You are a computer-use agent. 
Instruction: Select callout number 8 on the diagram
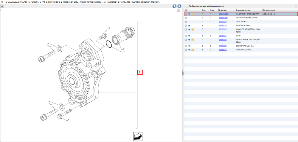click(48, 43)
